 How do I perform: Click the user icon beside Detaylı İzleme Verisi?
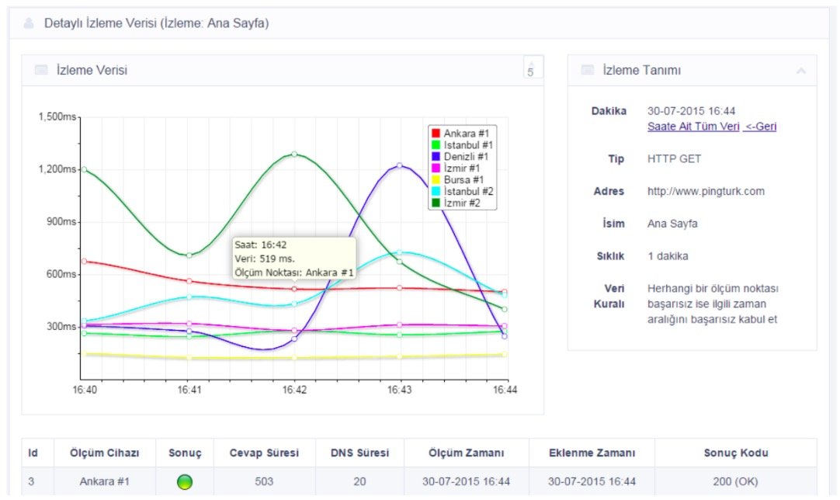pyautogui.click(x=30, y=23)
